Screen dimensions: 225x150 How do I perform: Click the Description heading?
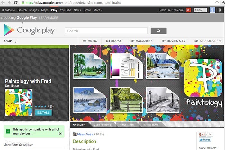tap(84, 141)
